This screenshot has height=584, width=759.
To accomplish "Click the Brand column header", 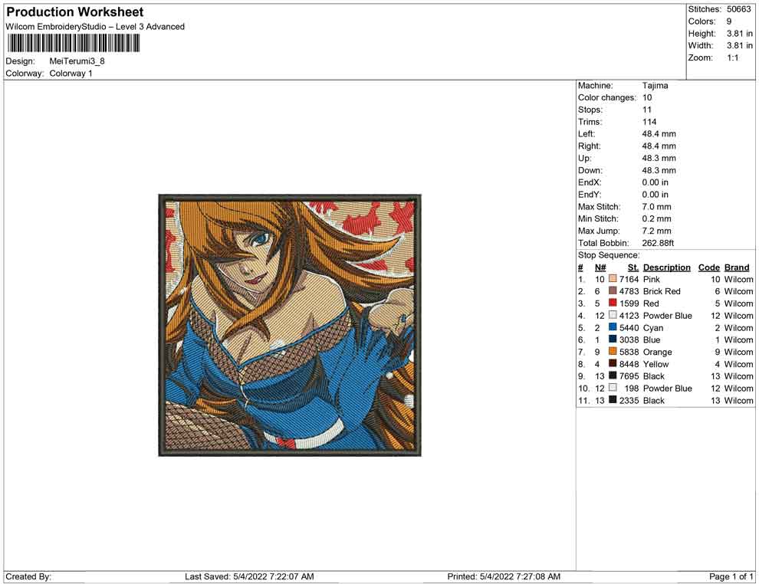I will (737, 267).
